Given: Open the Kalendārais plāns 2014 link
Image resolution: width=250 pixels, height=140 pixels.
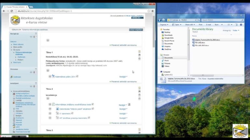Looking at the screenshot, I should click(x=65, y=77).
